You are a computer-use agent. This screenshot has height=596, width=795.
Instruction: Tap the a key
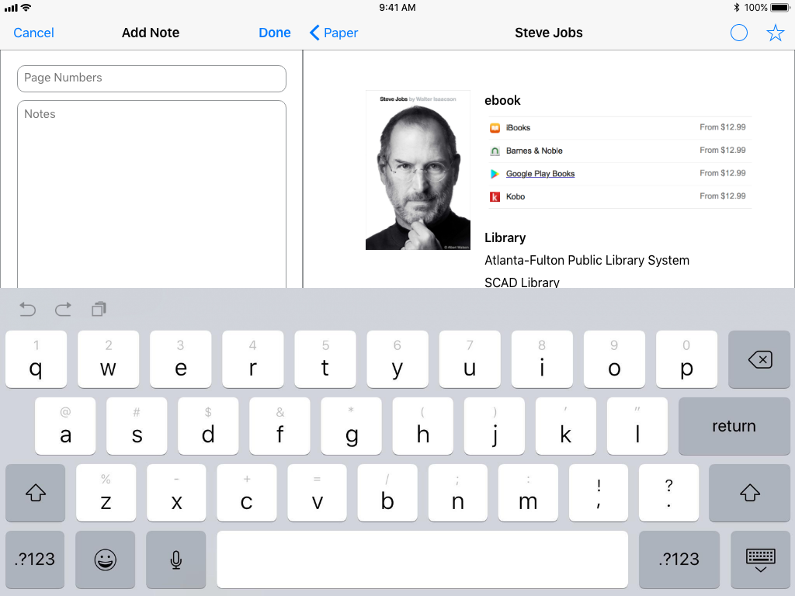click(x=65, y=426)
